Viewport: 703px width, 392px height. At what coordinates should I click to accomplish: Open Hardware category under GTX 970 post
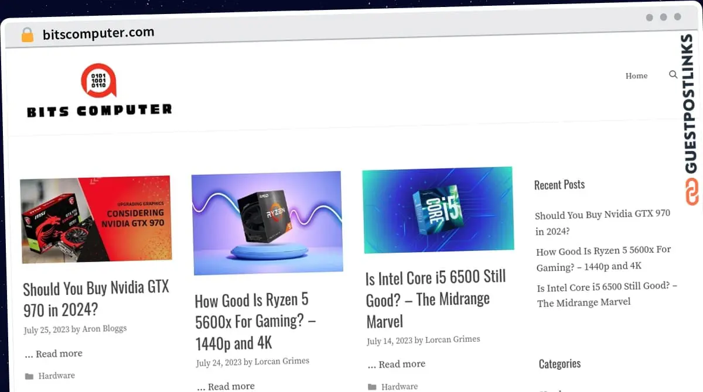(56, 376)
